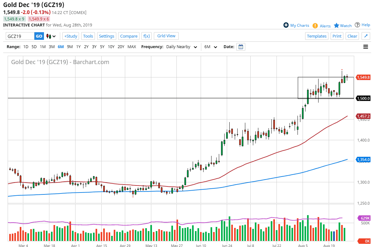This screenshot has width=373, height=247.
Task: Click the Grid View button
Action: tap(166, 36)
